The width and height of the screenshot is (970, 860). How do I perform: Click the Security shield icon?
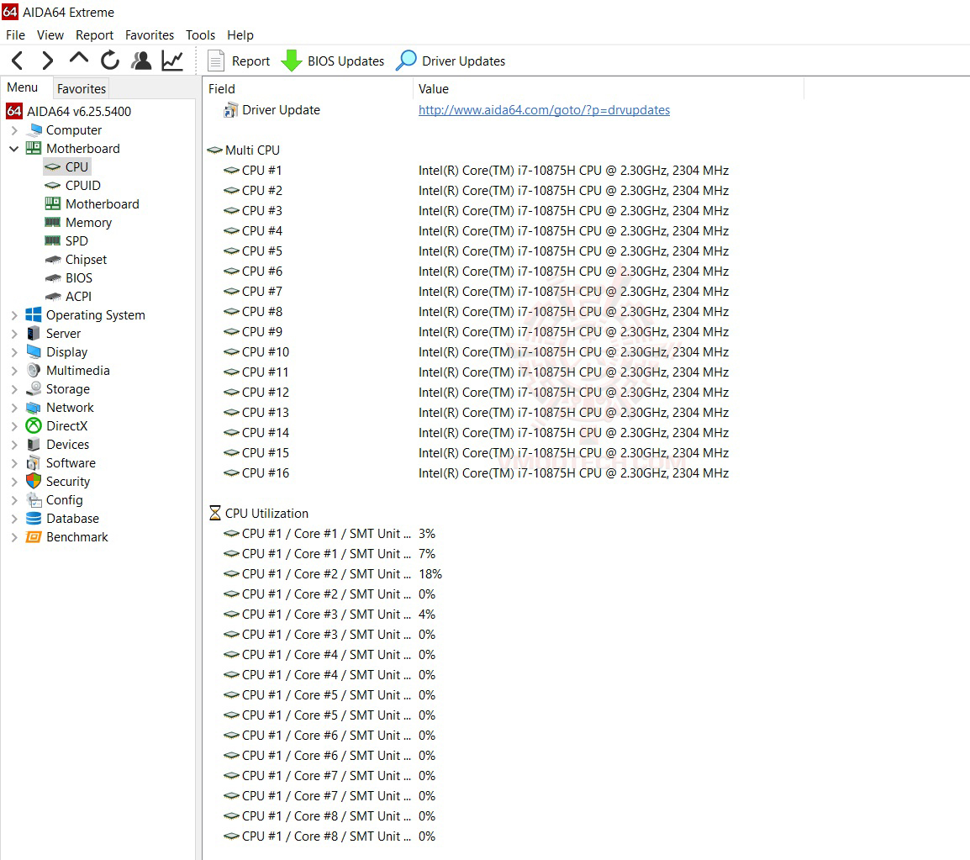click(x=34, y=481)
